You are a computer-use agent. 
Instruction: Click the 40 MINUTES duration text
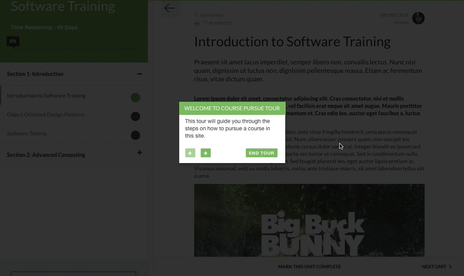point(220,23)
